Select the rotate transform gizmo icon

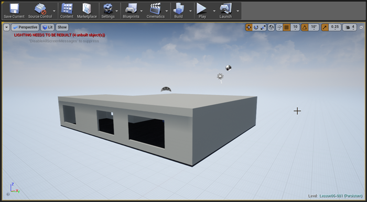pos(256,28)
